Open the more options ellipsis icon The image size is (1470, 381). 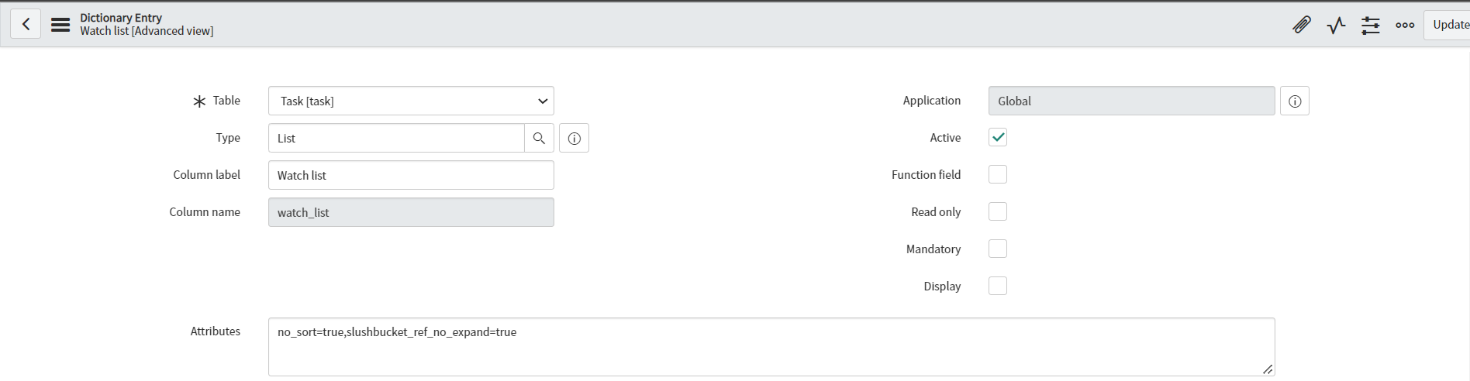(x=1405, y=25)
